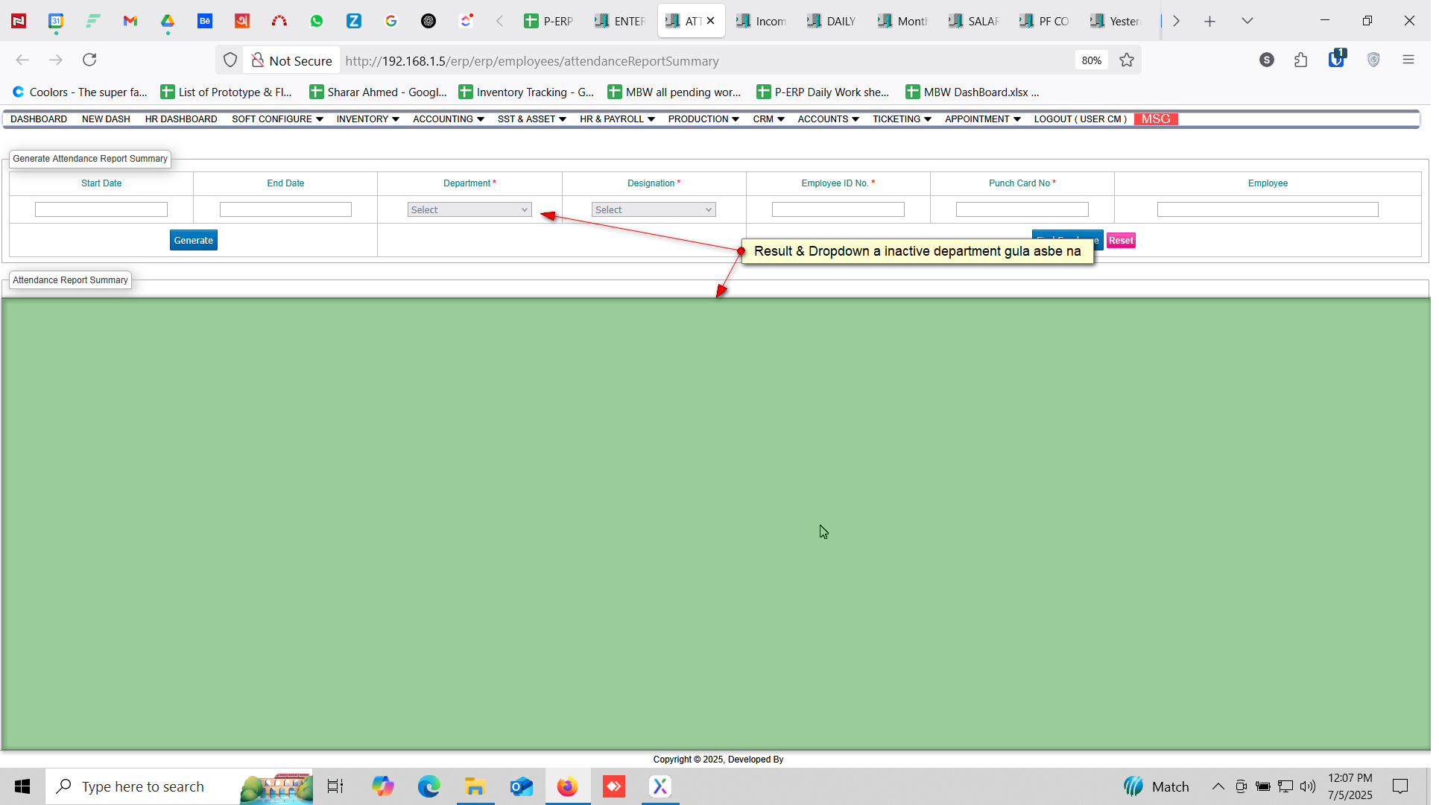Open WhatsApp pinned tab
The image size is (1439, 805).
(x=317, y=21)
